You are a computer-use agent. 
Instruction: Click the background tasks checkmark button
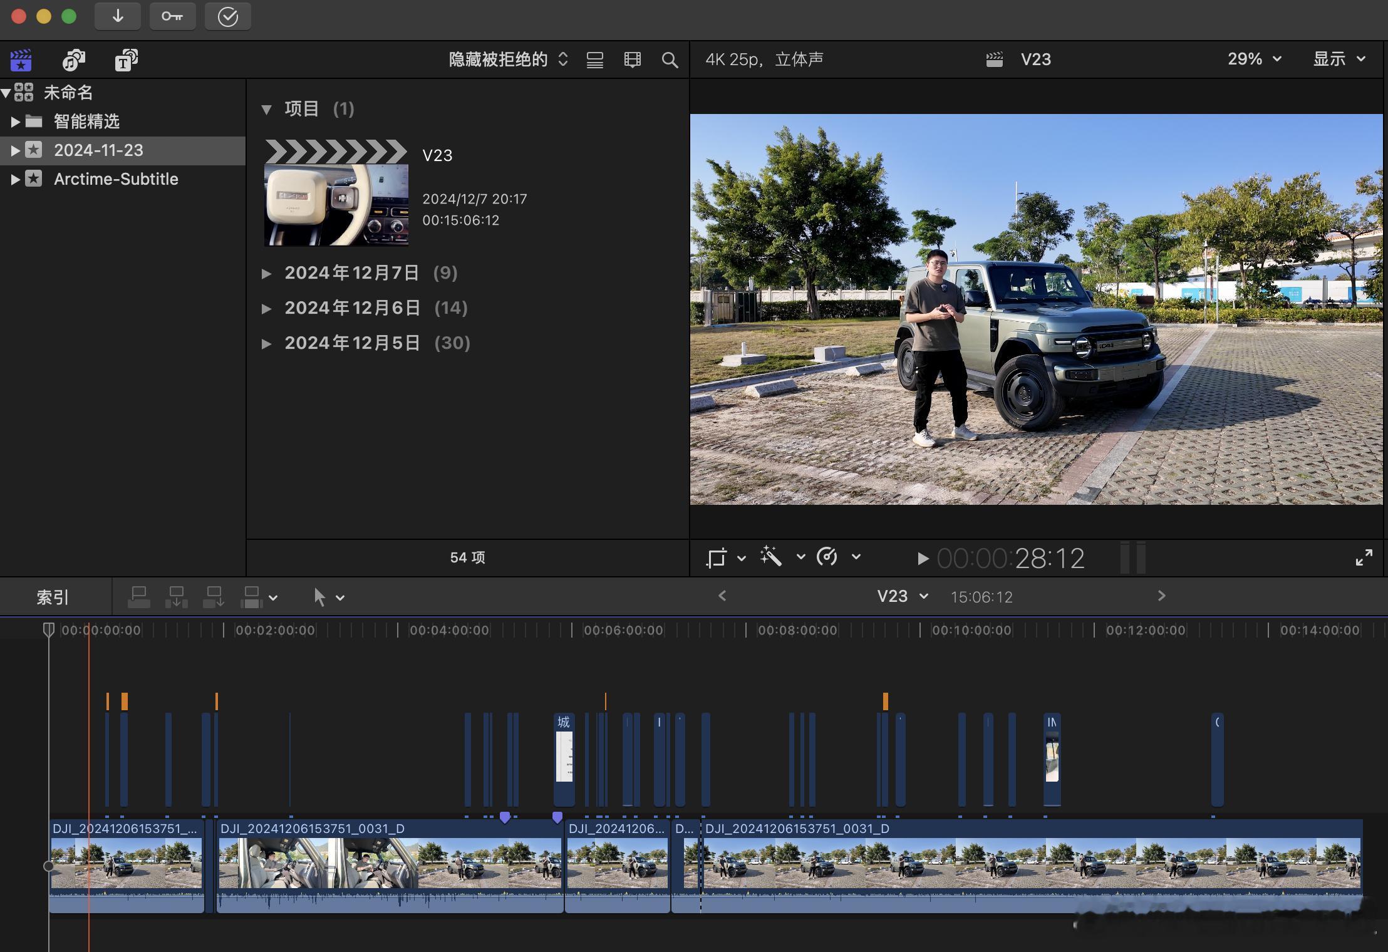[x=227, y=17]
